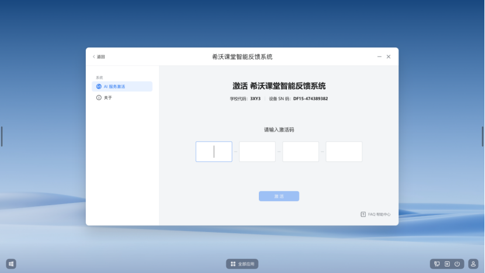
Task: Open 全部应用 all apps launcher
Action: [x=242, y=264]
